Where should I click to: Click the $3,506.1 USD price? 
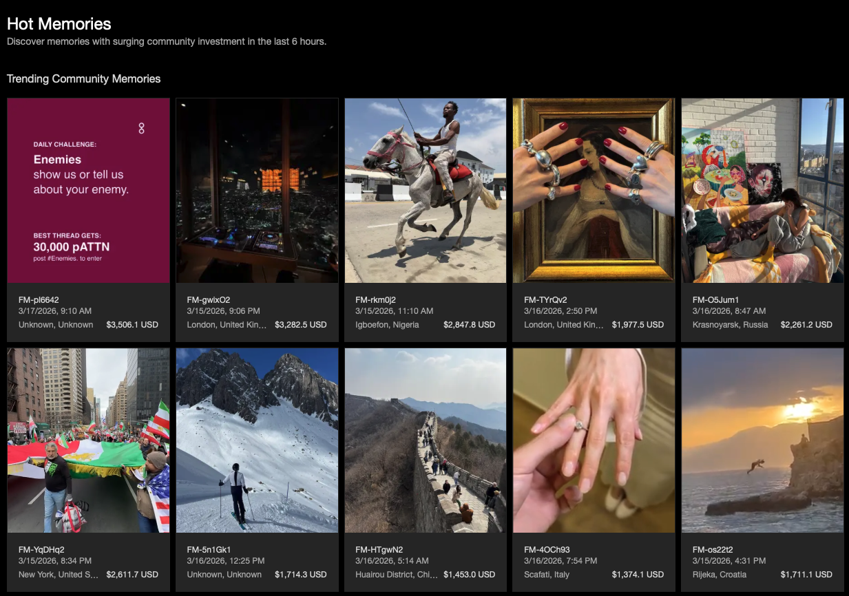132,324
